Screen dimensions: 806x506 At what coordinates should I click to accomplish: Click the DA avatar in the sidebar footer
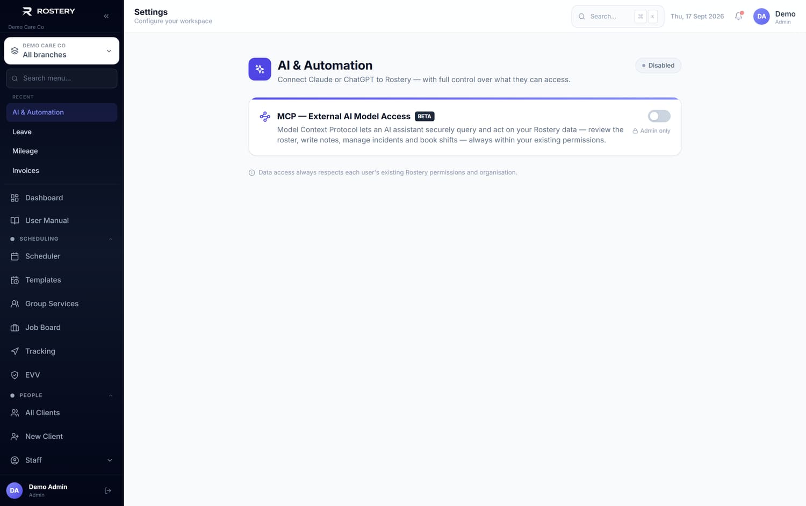pyautogui.click(x=15, y=490)
